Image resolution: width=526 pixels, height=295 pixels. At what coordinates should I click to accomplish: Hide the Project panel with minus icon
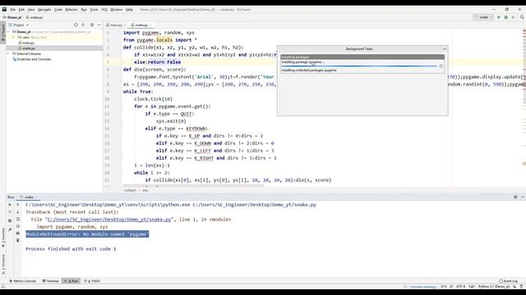(x=99, y=25)
